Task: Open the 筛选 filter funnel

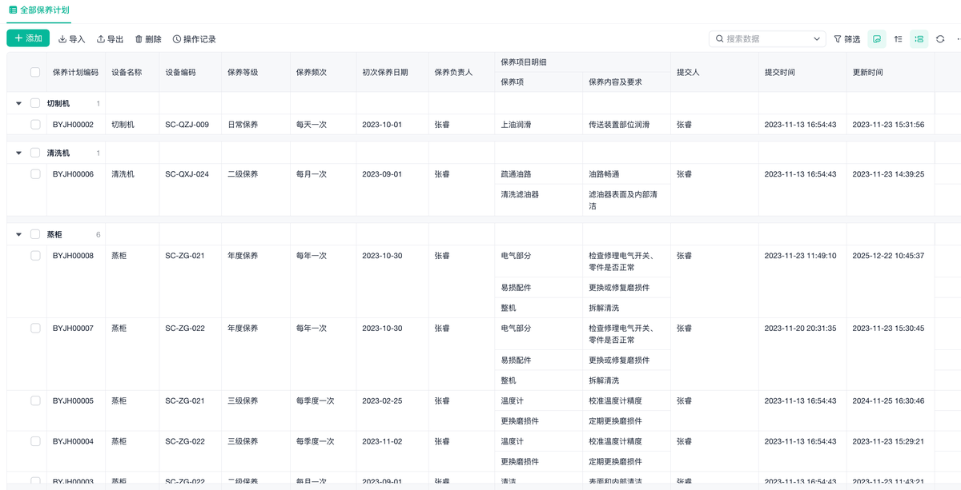Action: pos(846,39)
